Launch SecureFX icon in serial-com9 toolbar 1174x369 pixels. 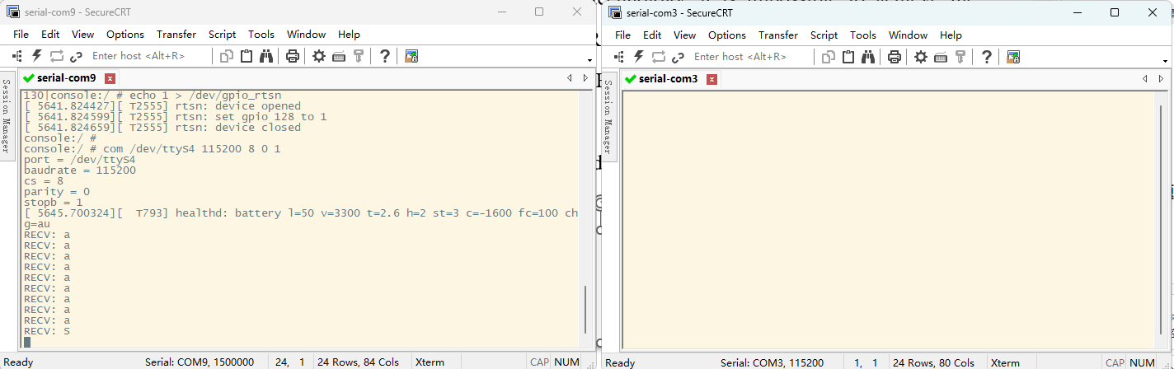coord(411,56)
